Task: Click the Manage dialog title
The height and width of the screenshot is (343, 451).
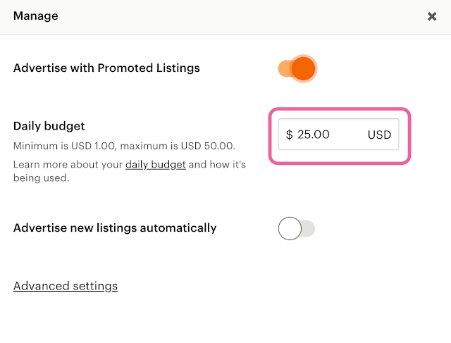Action: 36,15
